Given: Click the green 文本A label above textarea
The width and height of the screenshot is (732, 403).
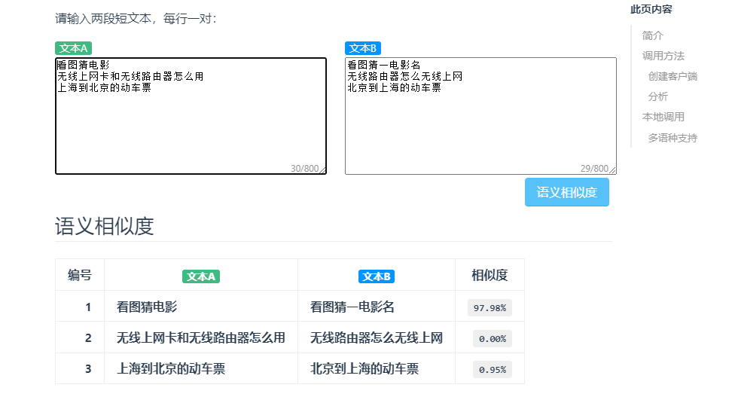Looking at the screenshot, I should point(73,48).
